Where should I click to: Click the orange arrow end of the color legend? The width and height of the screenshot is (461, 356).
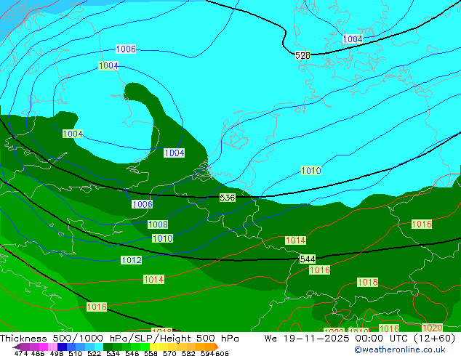point(217,347)
